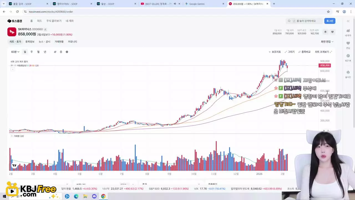The width and height of the screenshot is (355, 200).
Task: Bookmark this page with star icon
Action: click(x=328, y=12)
